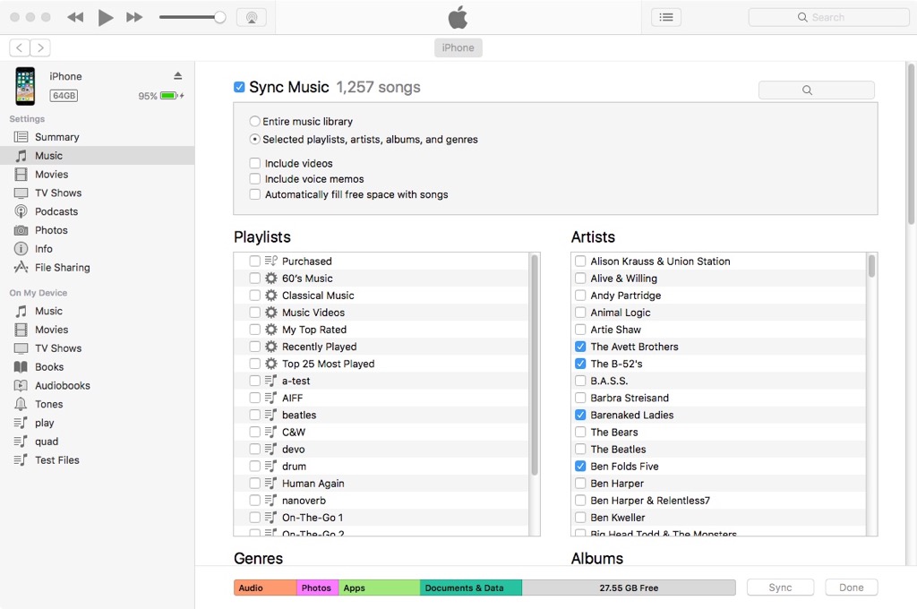The image size is (917, 609).
Task: Click the Done button
Action: point(851,588)
